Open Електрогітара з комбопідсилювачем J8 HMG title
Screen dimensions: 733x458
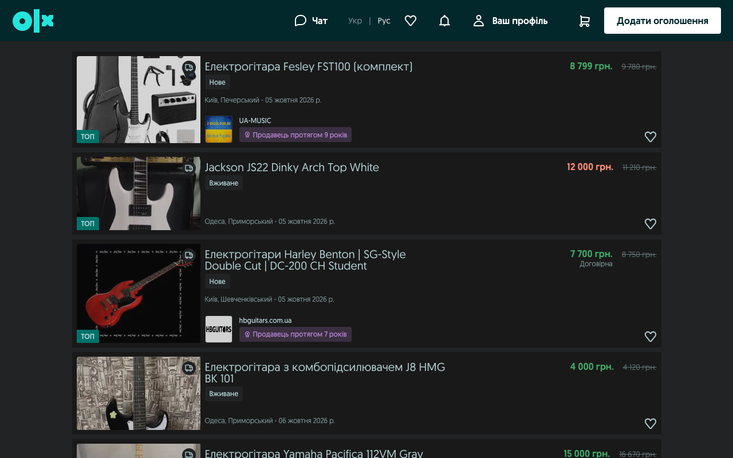point(325,373)
